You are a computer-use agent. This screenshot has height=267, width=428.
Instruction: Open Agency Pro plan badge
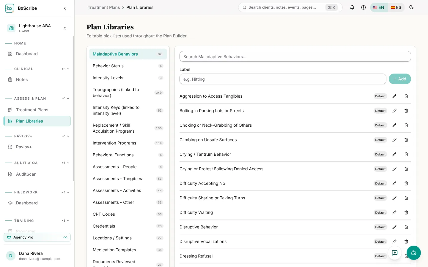pos(37,237)
